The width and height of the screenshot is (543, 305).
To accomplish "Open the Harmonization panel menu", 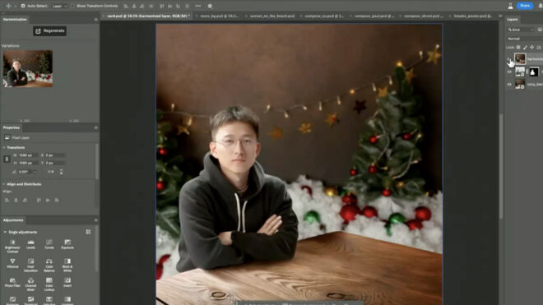I will click(96, 20).
